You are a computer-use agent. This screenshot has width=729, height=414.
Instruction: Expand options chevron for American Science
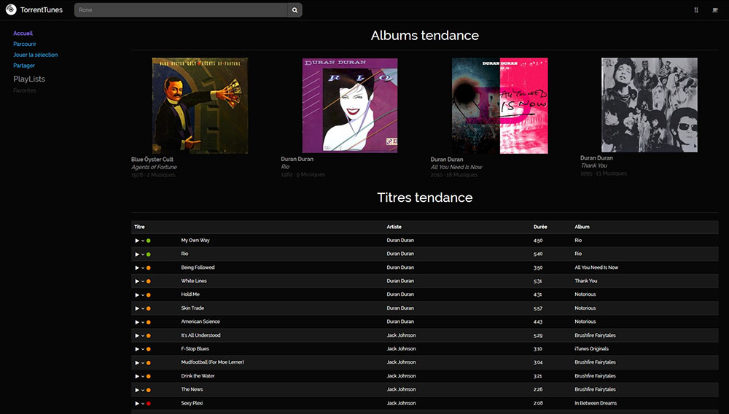(143, 322)
